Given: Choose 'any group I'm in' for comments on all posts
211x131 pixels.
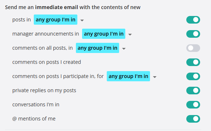Looking at the screenshot, I should click(97, 48).
